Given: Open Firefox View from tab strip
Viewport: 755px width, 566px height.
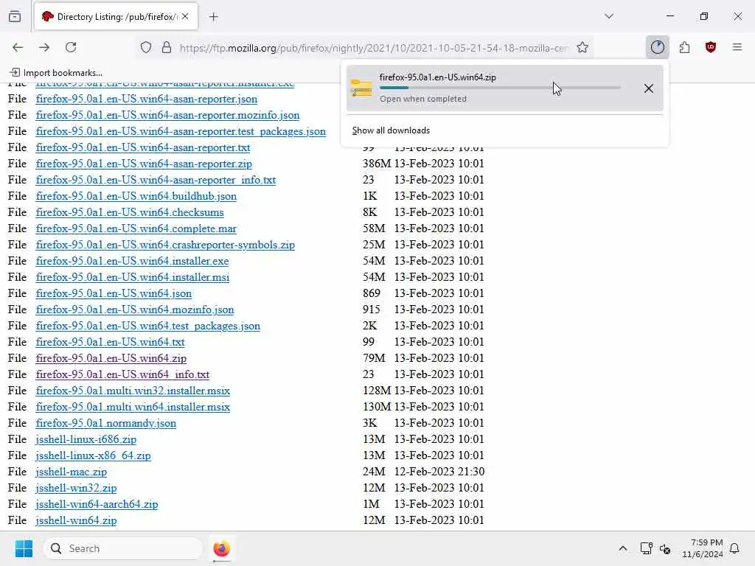Looking at the screenshot, I should tap(15, 16).
